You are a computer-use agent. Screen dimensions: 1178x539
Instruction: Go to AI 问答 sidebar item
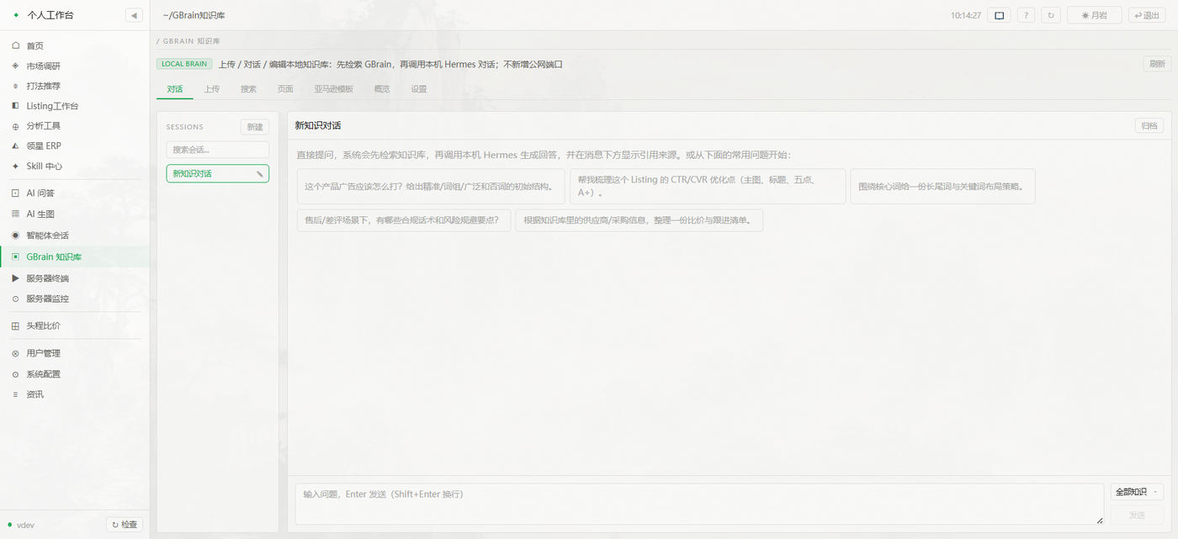click(x=75, y=193)
